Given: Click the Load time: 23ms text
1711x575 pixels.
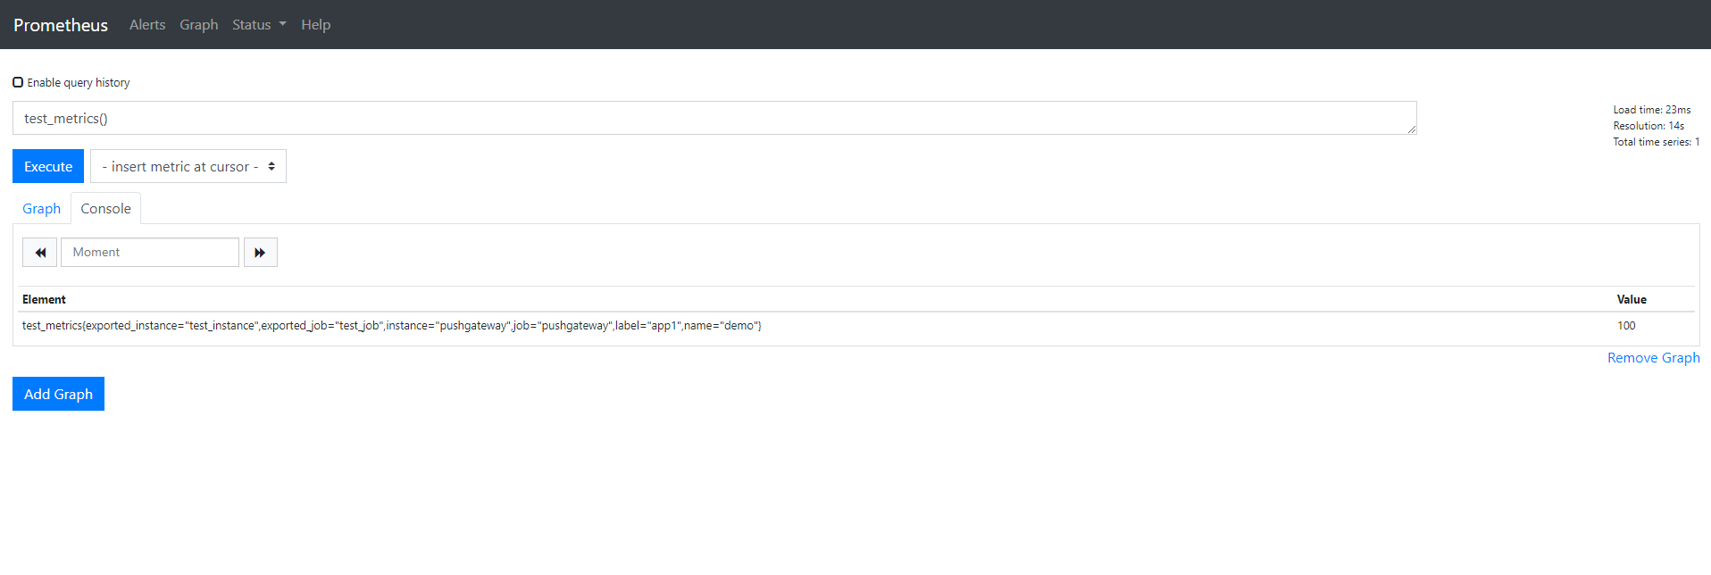Looking at the screenshot, I should tap(1651, 110).
